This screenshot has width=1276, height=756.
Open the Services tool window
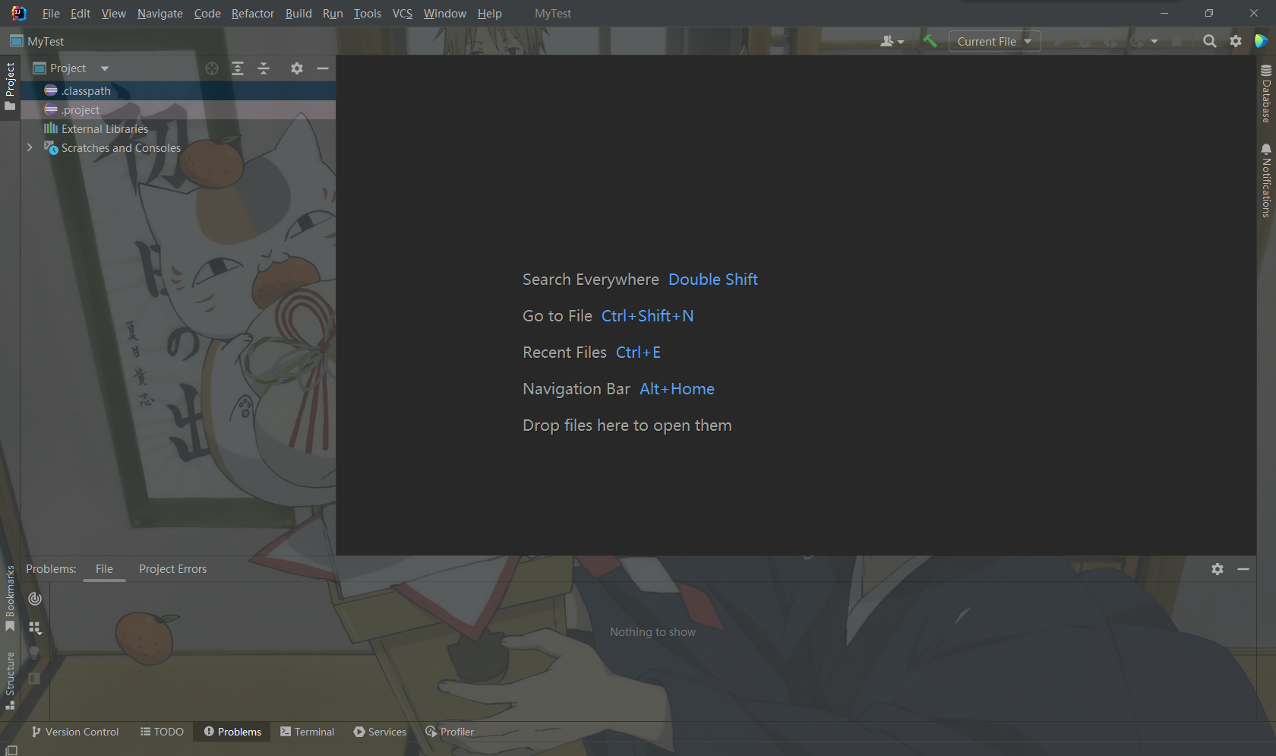pos(380,732)
